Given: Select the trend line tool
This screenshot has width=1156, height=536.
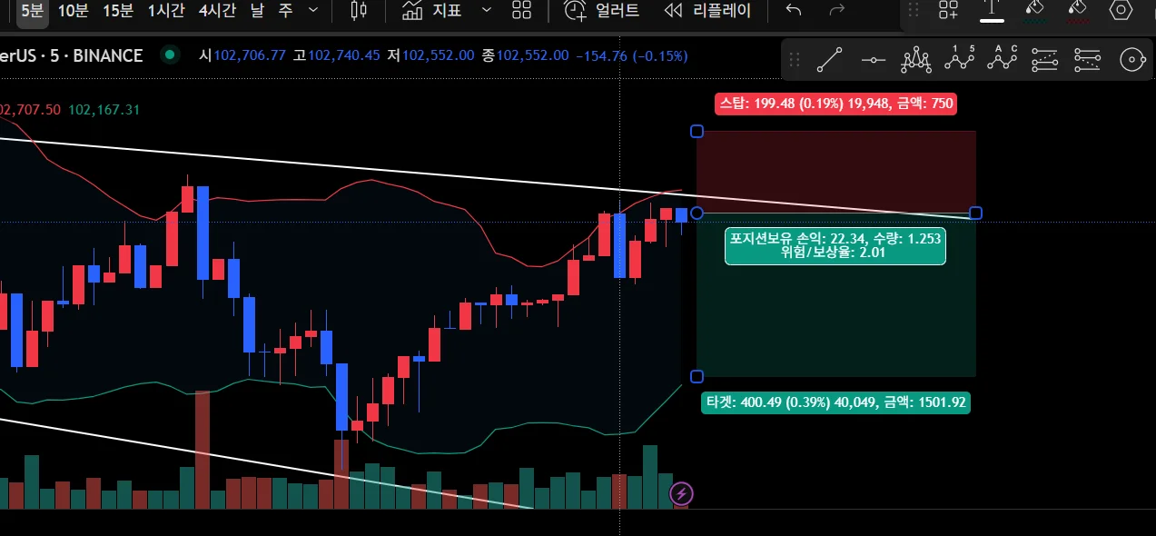Looking at the screenshot, I should tap(829, 60).
